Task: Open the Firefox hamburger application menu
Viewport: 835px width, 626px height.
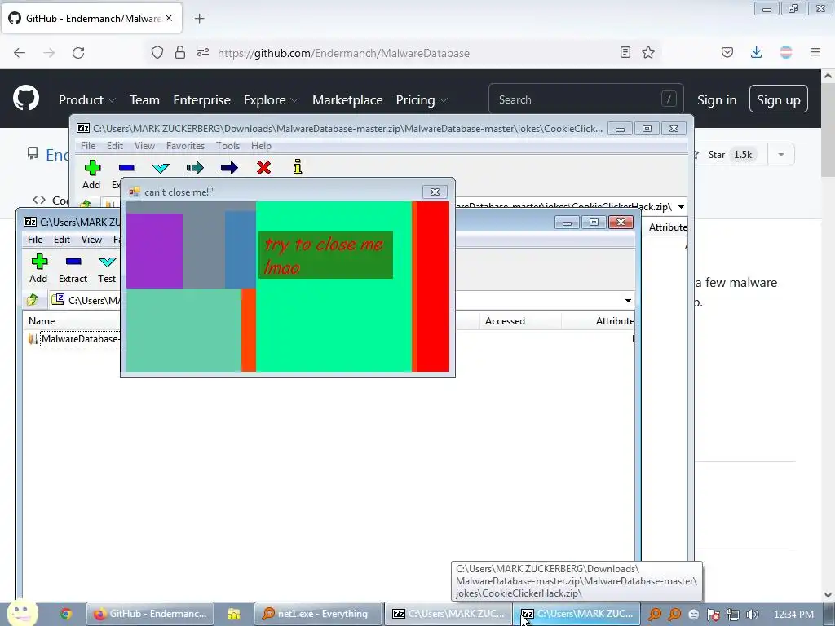Action: click(815, 52)
